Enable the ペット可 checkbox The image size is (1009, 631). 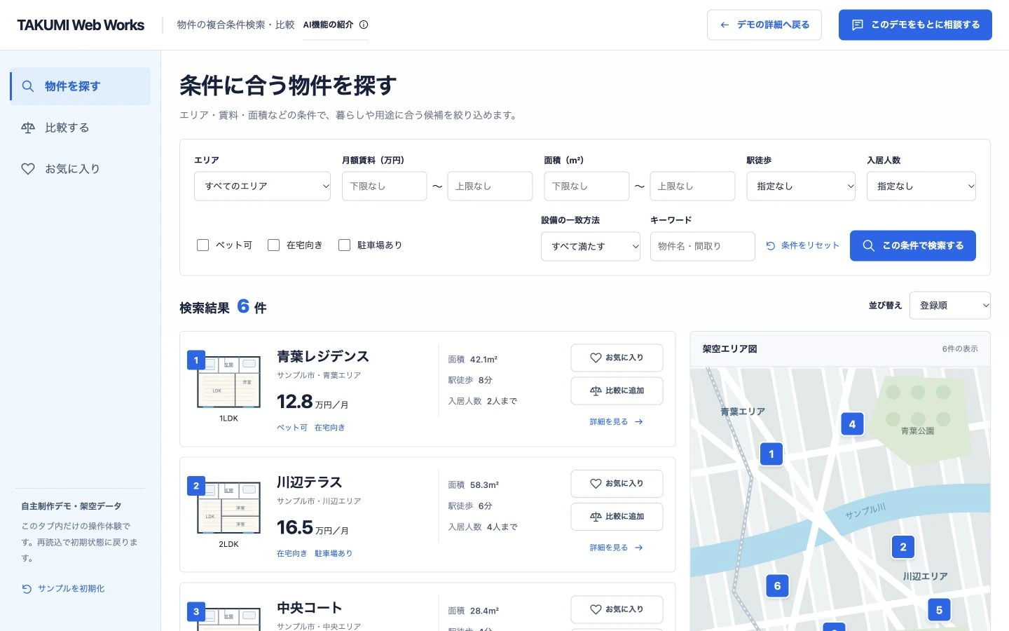pos(203,245)
